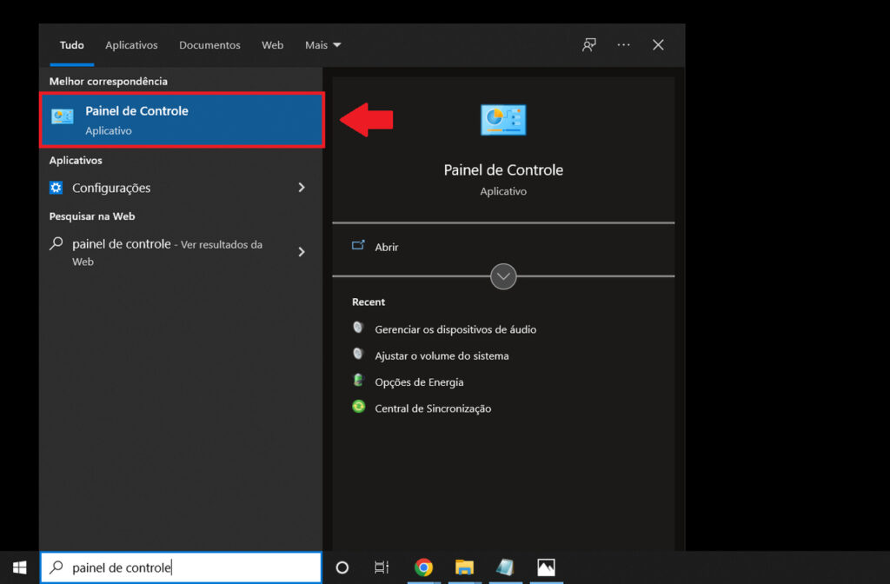Image resolution: width=890 pixels, height=584 pixels.
Task: Open the ellipsis options menu
Action: (x=623, y=44)
